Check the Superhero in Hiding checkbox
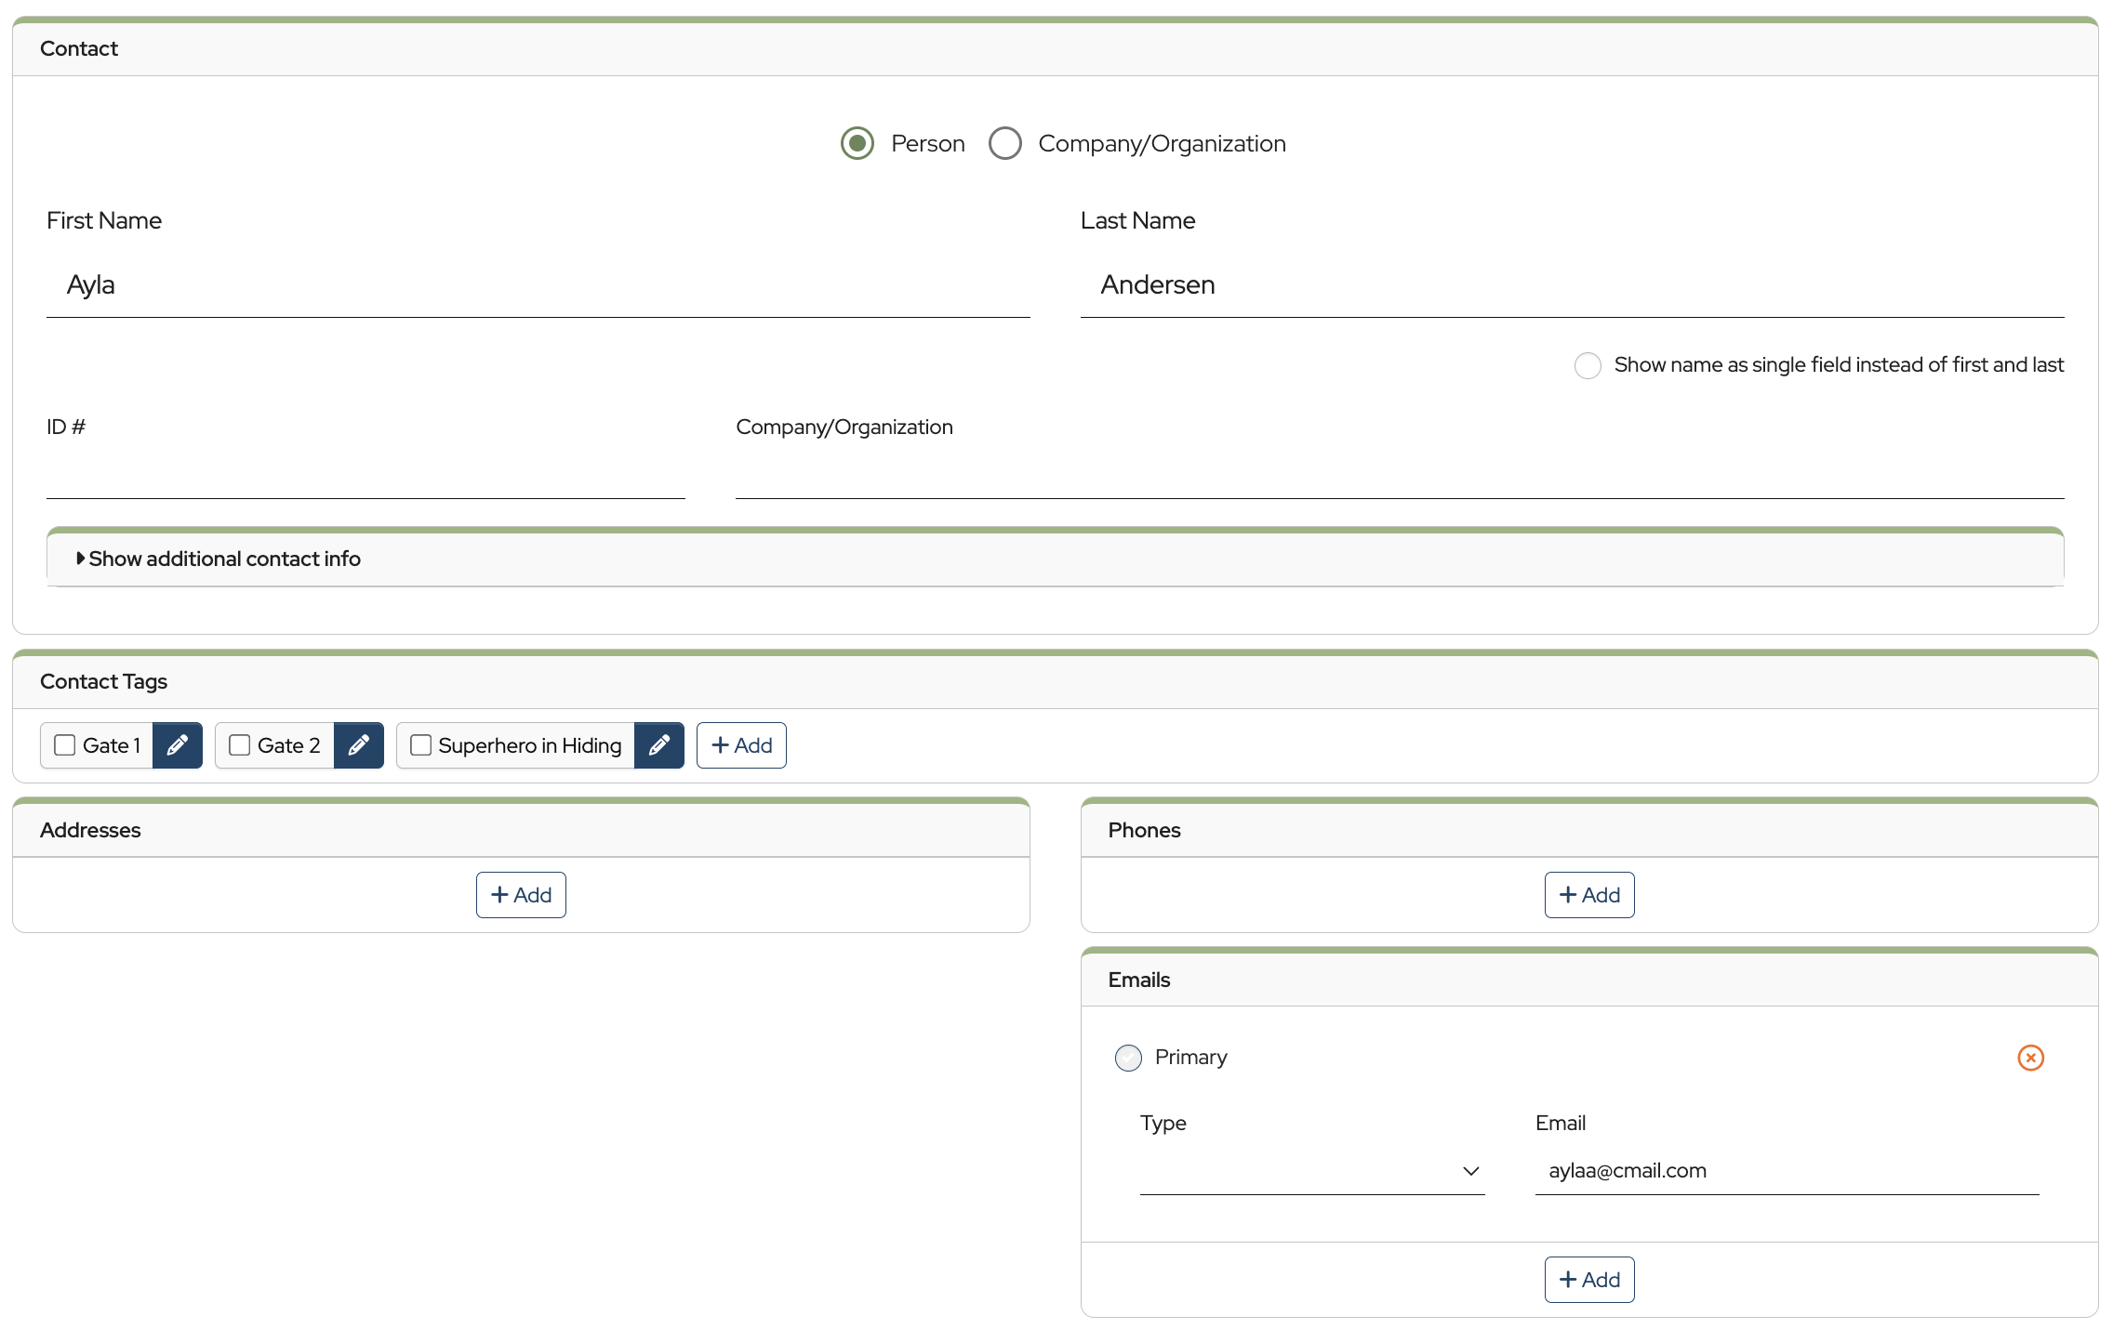This screenshot has height=1329, width=2113. coord(420,745)
